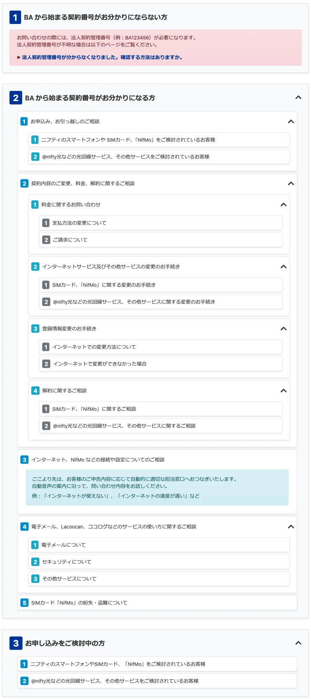
Task: Click number 1 badge beside '電子メールについて'
Action: pyautogui.click(x=35, y=545)
